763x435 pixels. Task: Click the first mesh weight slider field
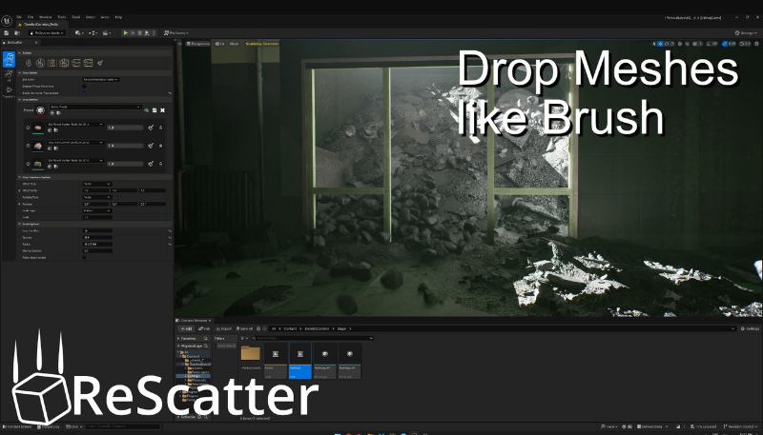(x=125, y=128)
